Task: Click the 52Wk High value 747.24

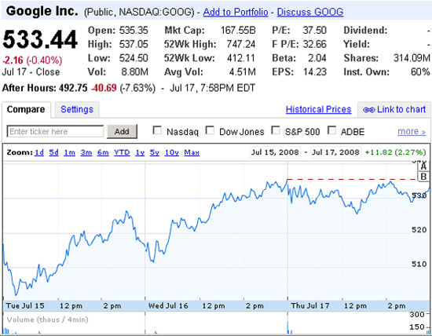Action: (x=241, y=44)
